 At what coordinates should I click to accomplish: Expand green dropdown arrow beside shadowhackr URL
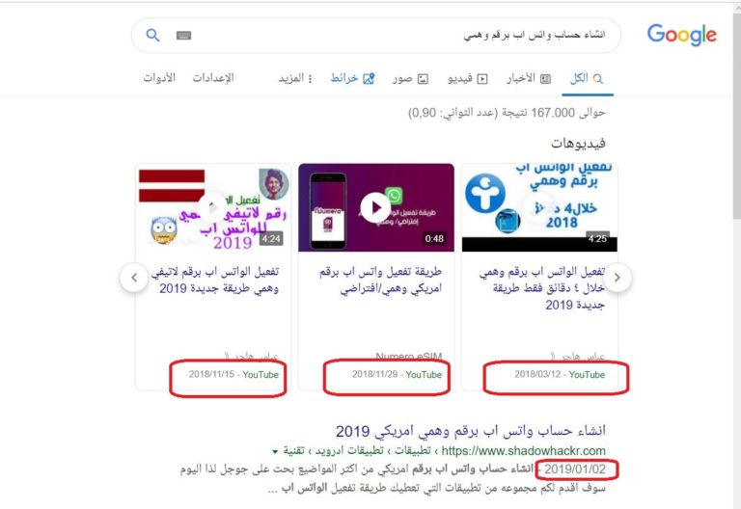(275, 452)
